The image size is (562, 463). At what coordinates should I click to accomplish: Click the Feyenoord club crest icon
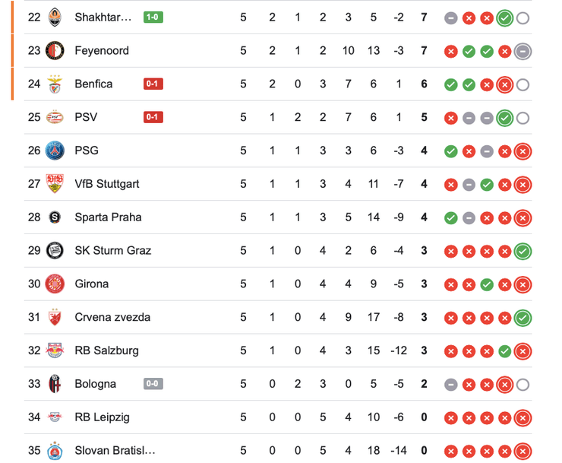coord(55,50)
